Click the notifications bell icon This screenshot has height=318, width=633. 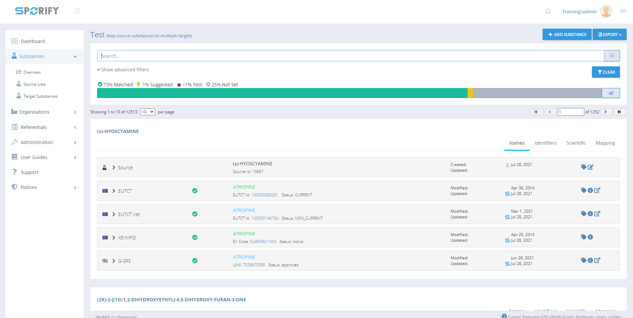click(548, 11)
